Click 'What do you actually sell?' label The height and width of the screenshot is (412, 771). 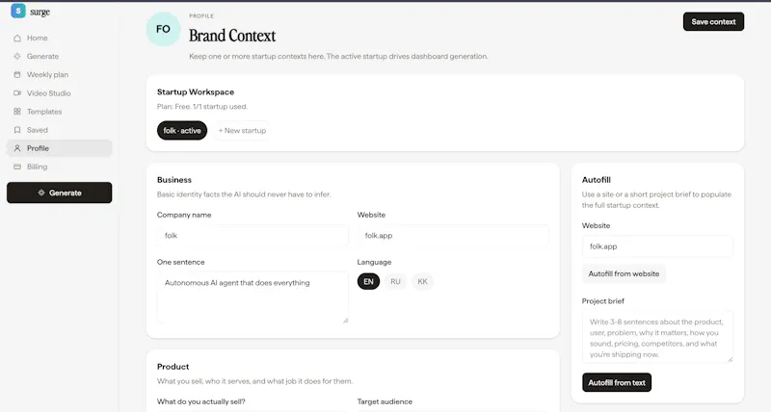[200, 401]
